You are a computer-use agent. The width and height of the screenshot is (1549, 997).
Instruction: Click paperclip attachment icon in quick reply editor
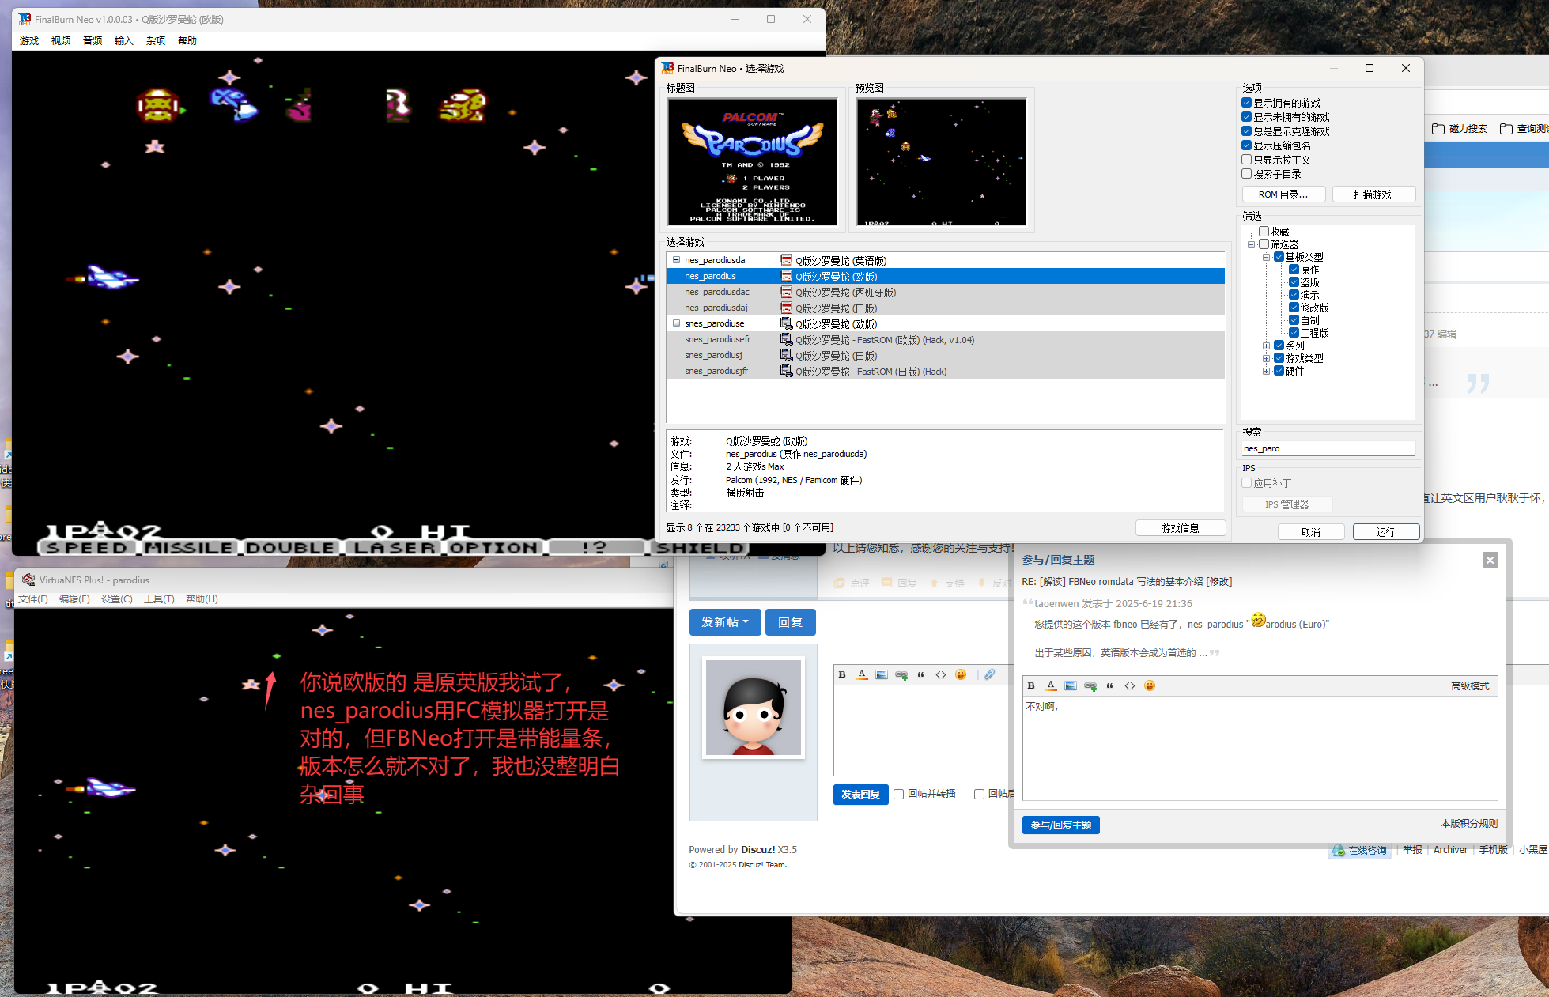coord(989,674)
